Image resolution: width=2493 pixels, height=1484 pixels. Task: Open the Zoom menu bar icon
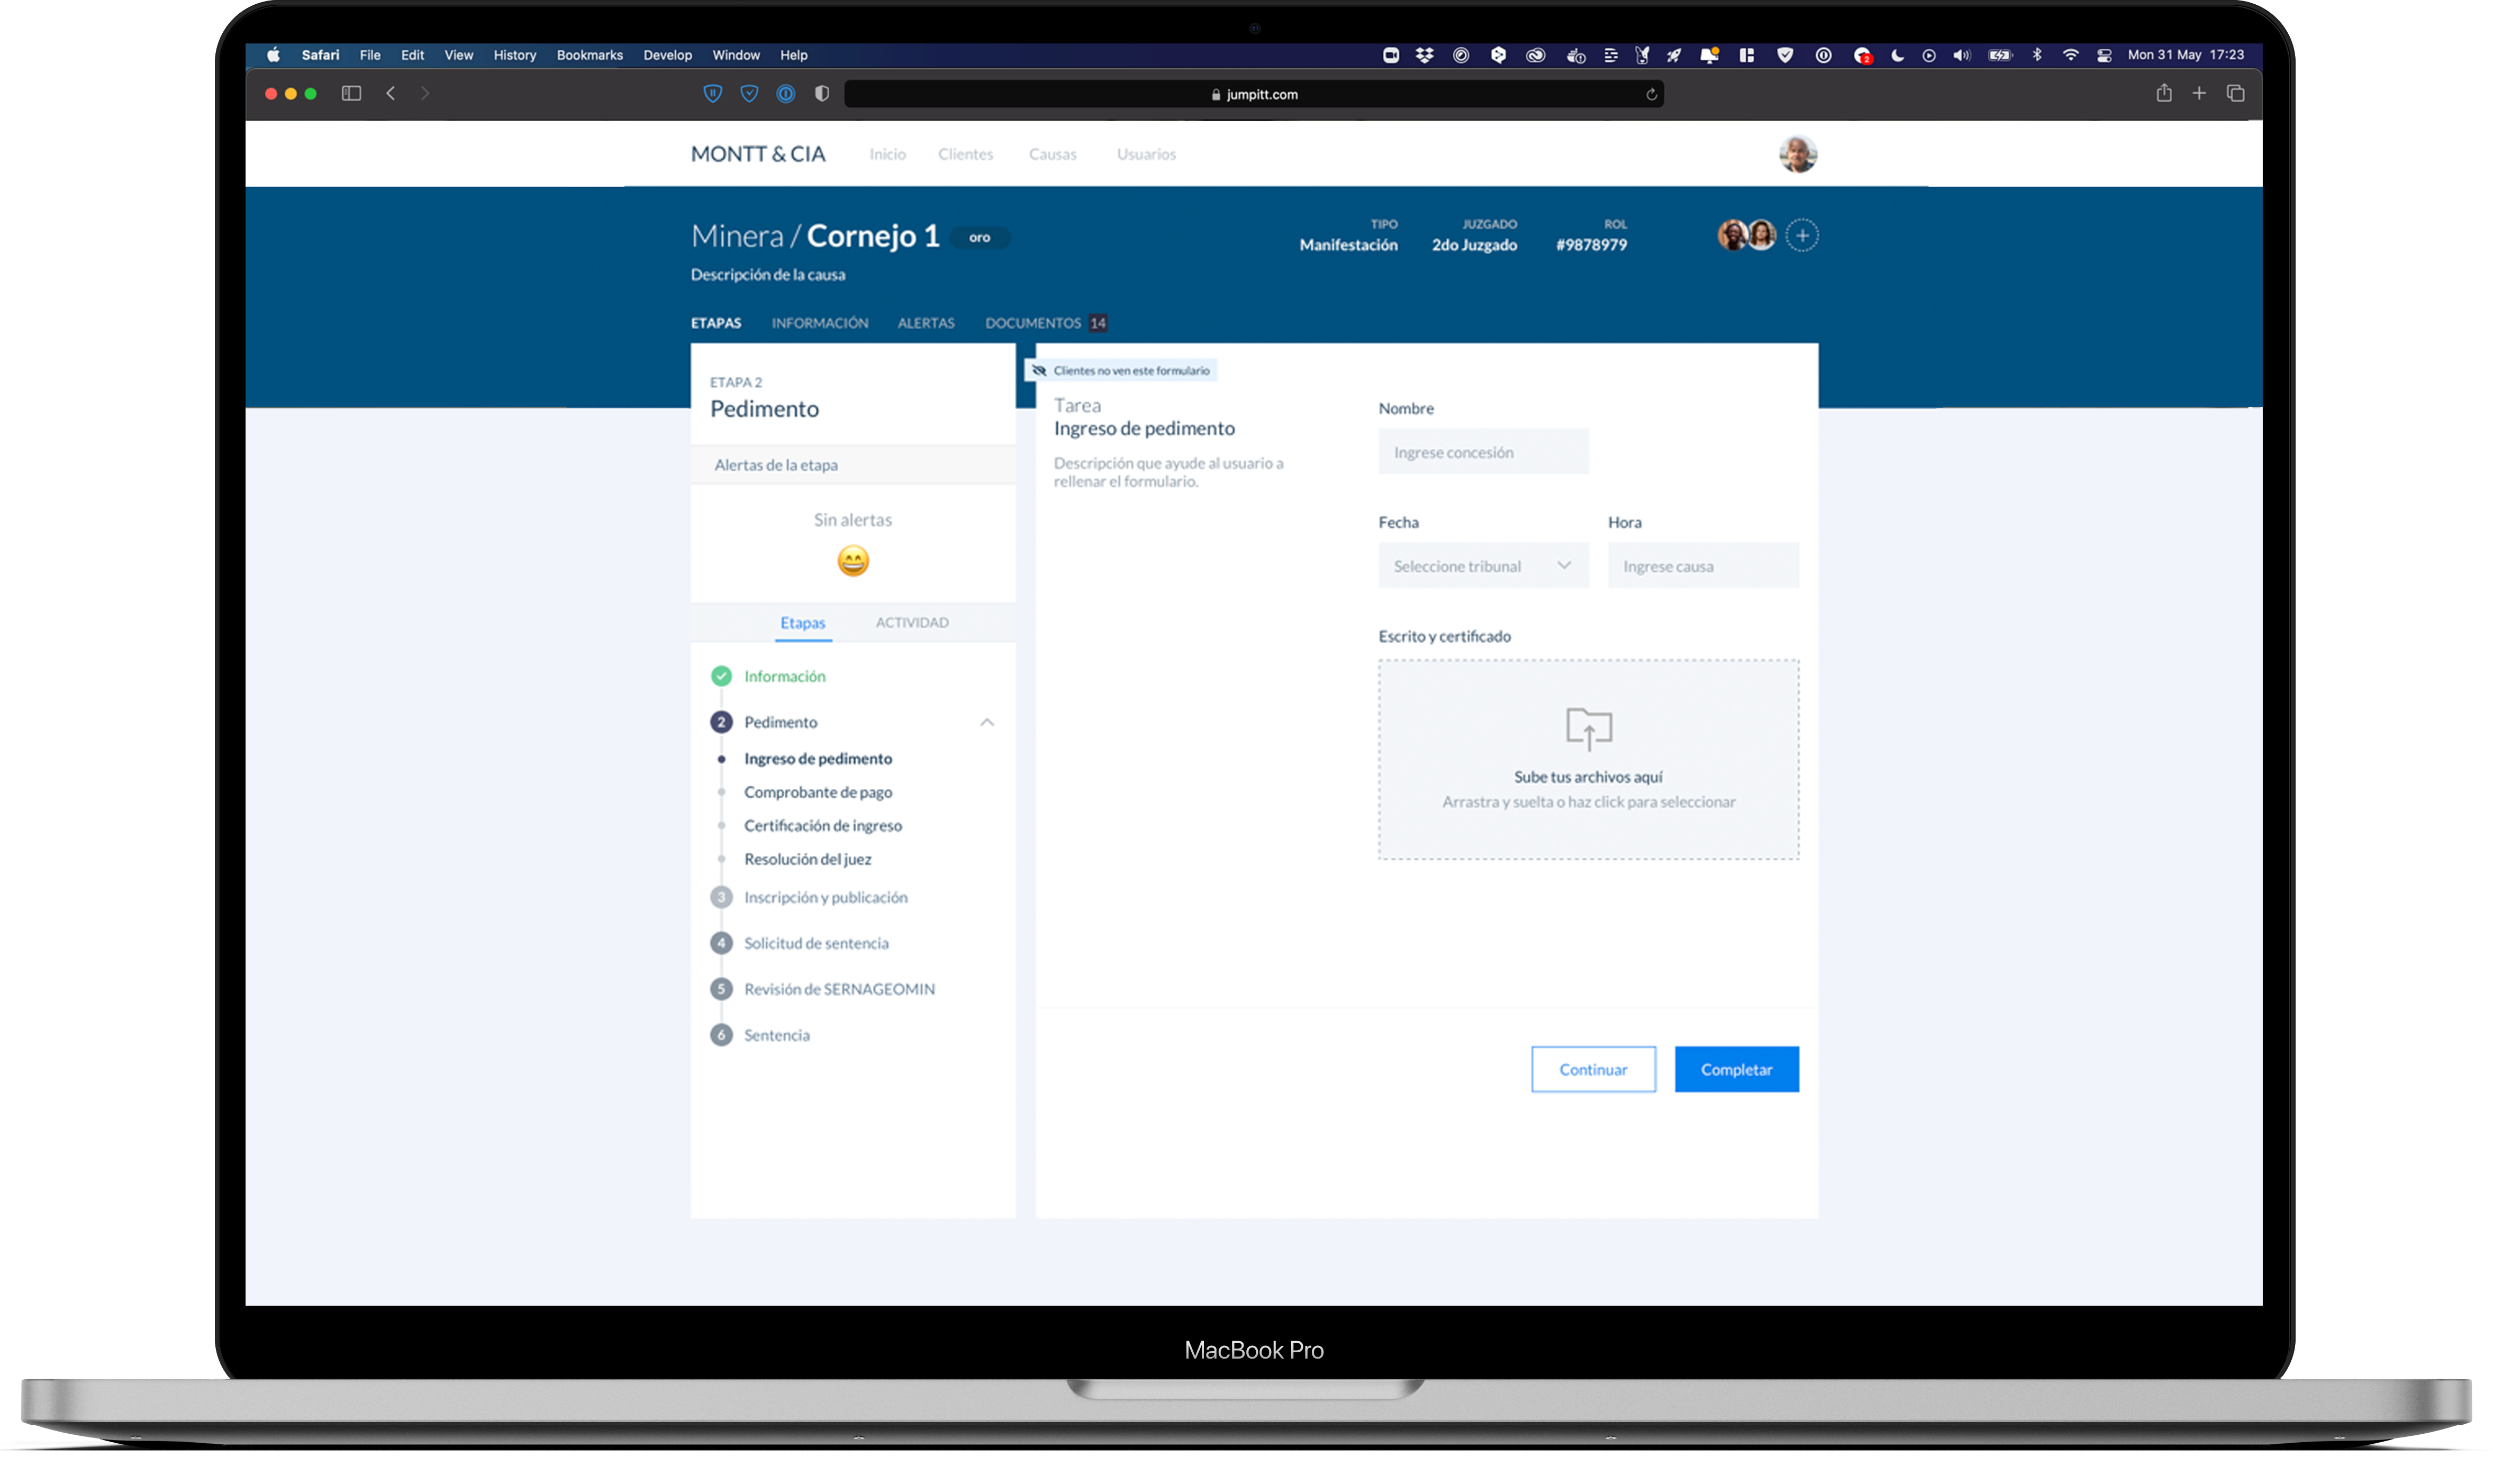[x=1390, y=55]
